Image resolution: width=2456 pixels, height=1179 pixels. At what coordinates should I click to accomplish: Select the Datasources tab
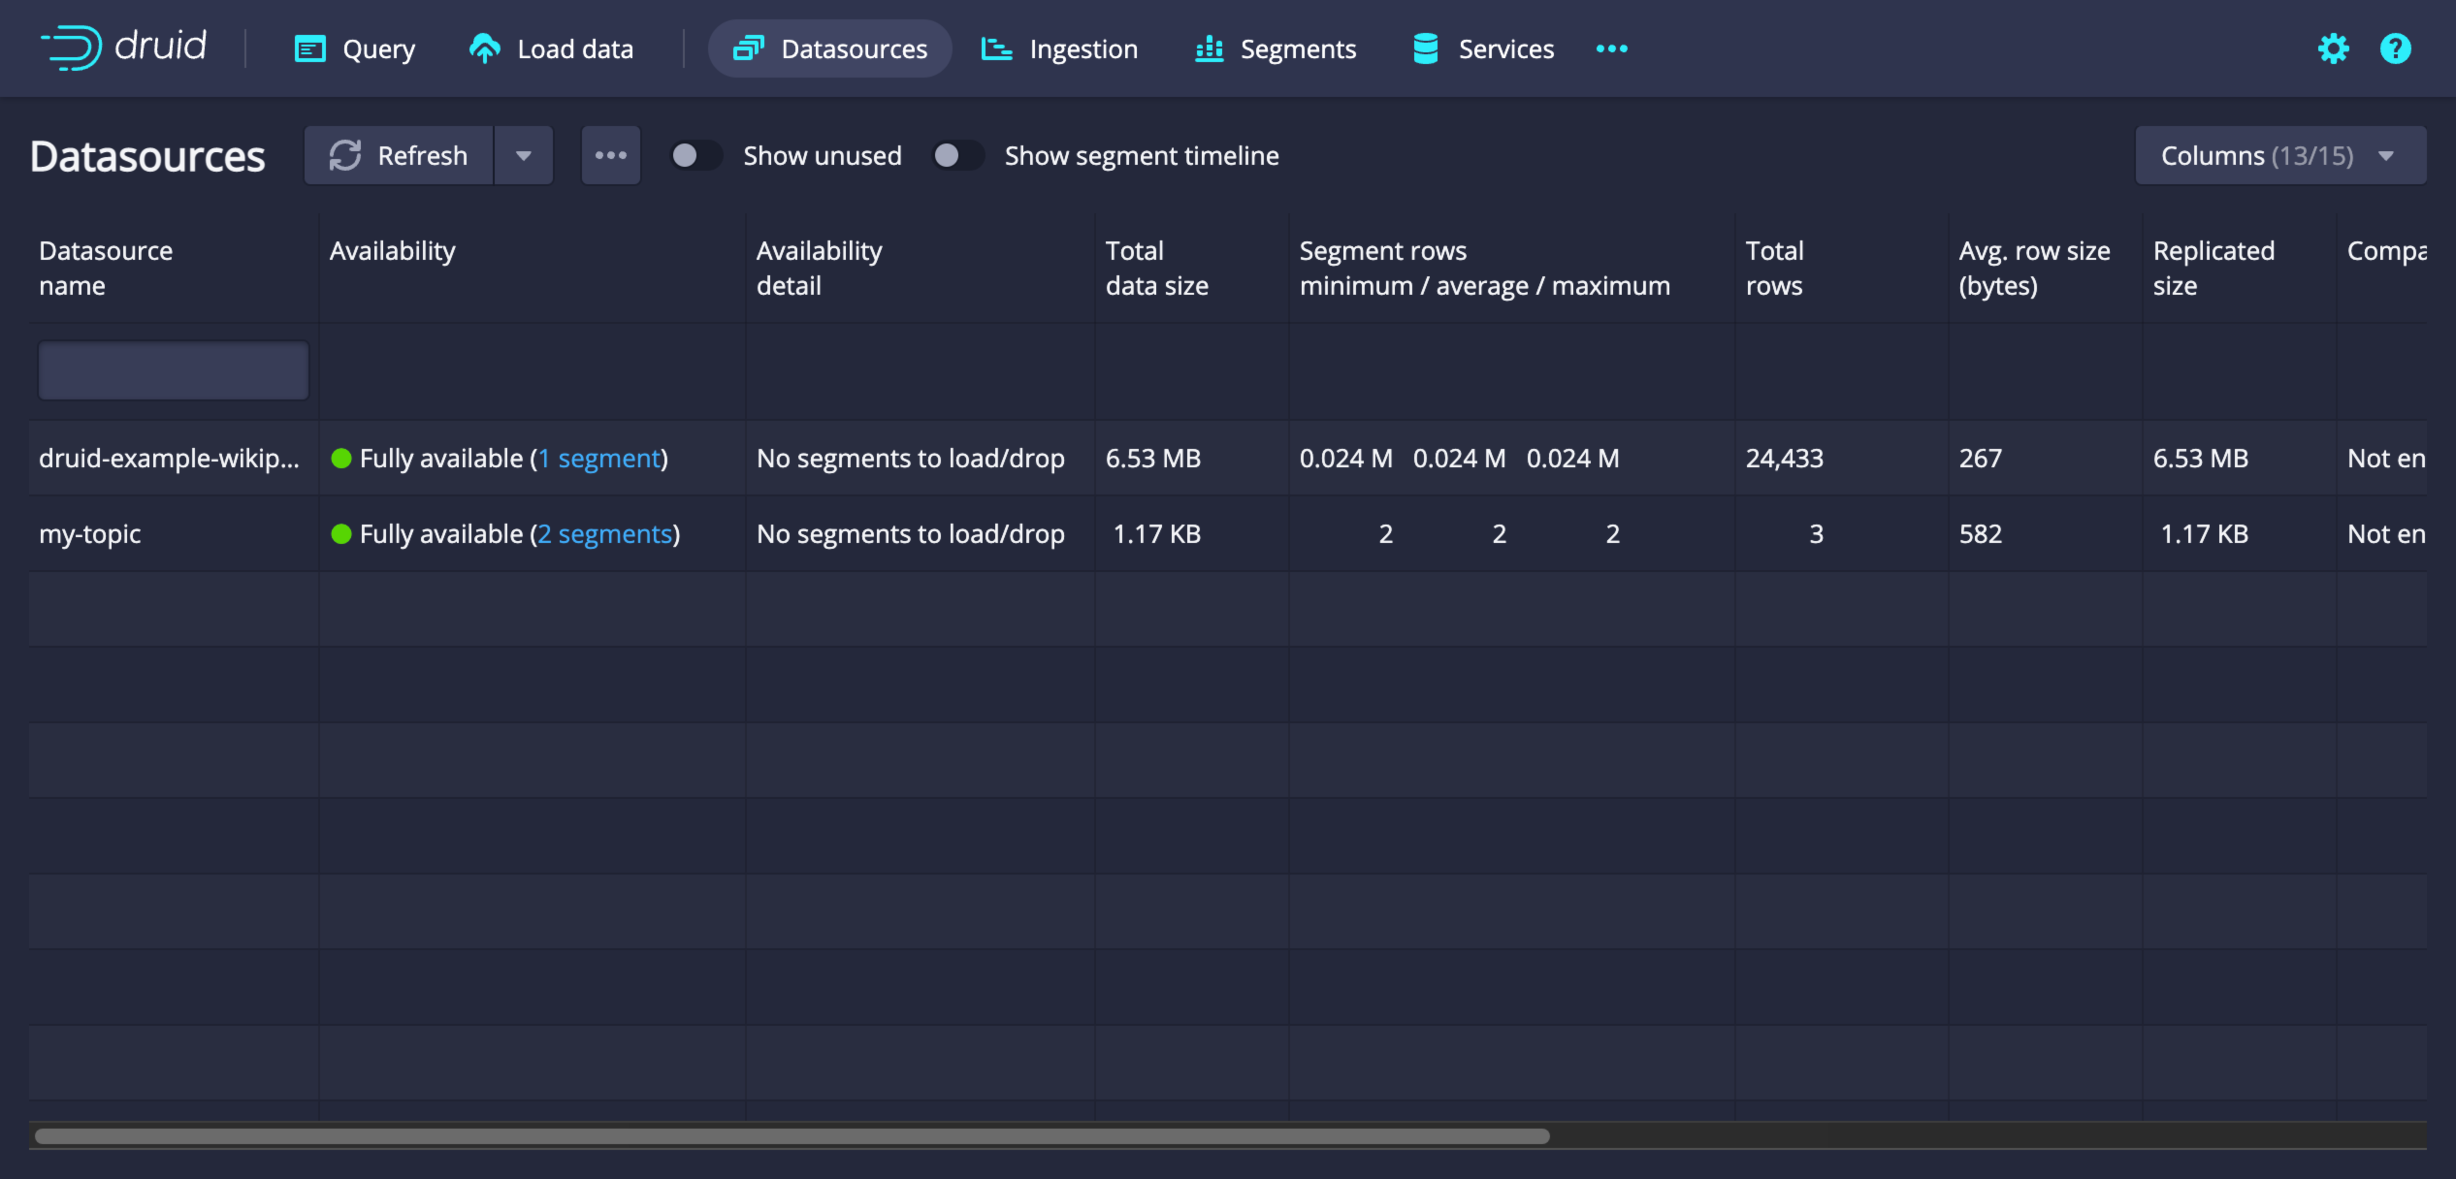[829, 48]
